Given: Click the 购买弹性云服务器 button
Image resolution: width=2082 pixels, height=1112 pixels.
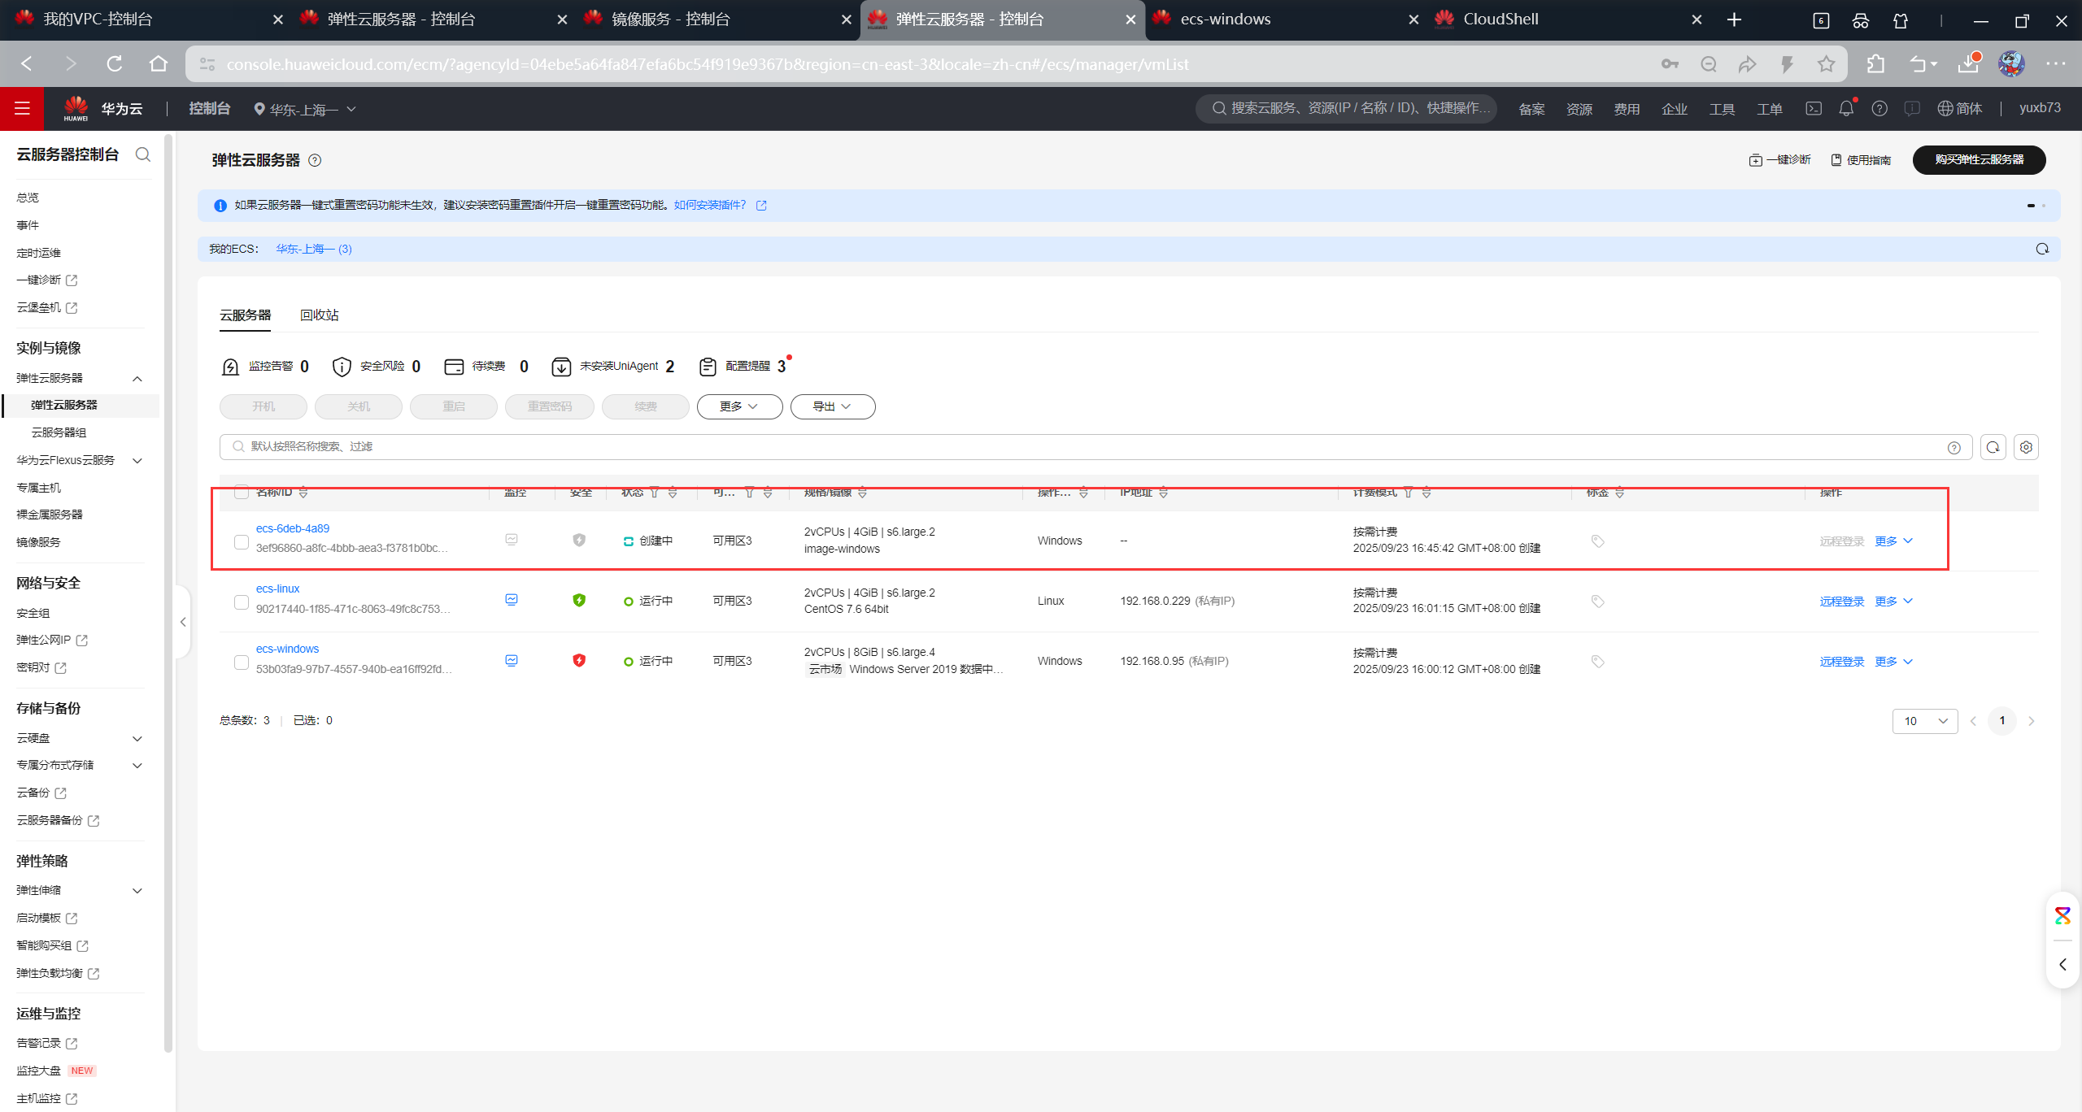Looking at the screenshot, I should pos(1979,159).
